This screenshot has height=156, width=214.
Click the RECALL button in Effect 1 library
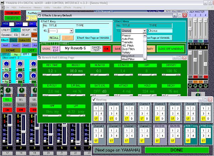click(54, 38)
